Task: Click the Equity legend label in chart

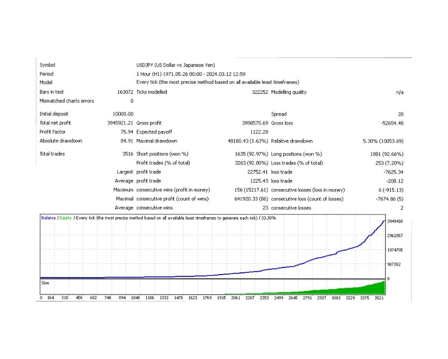Action: point(66,218)
